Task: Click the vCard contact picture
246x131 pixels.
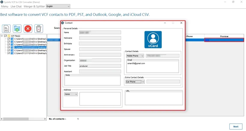Action: tap(153, 40)
